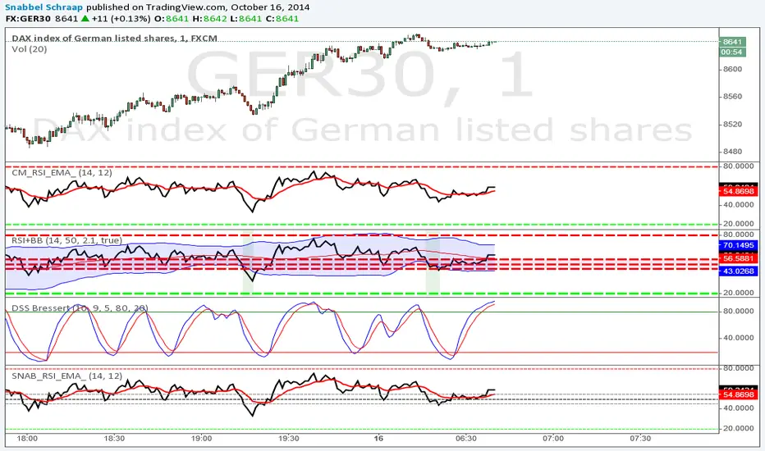Click the red 56.5881 value tag
The image size is (765, 451).
(x=738, y=259)
